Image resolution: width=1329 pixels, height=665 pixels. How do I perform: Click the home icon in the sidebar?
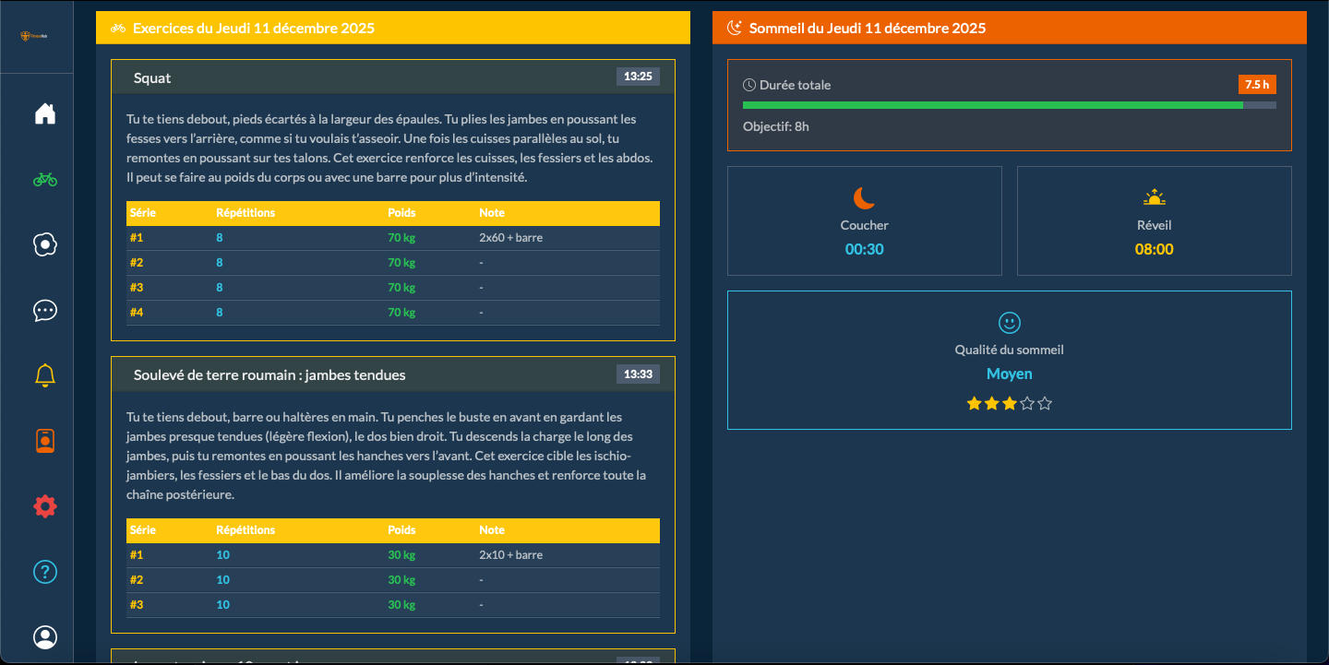pos(44,113)
